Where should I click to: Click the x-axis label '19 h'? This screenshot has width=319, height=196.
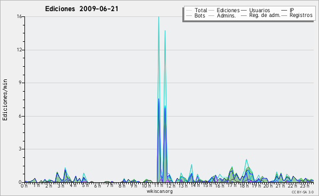coord(256,185)
